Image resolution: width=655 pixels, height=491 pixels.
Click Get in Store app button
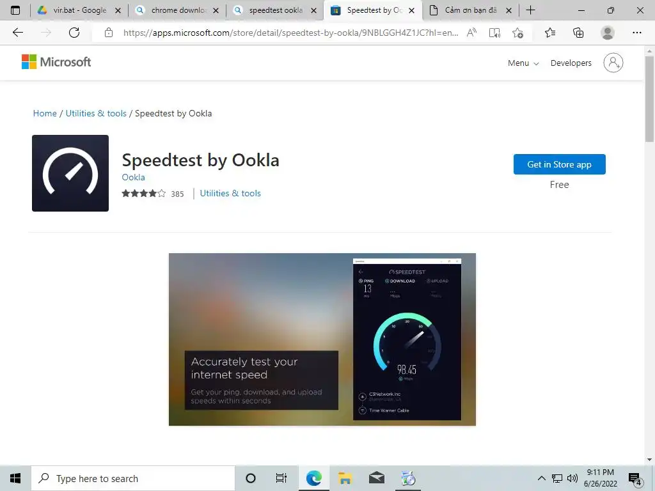click(559, 164)
